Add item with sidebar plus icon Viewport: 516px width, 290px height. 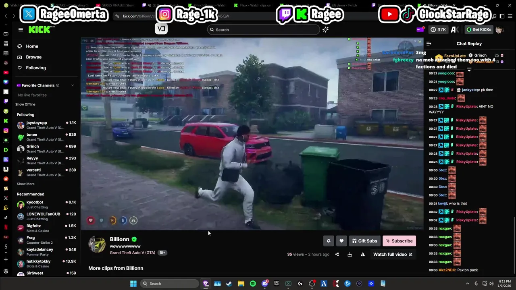[6, 259]
